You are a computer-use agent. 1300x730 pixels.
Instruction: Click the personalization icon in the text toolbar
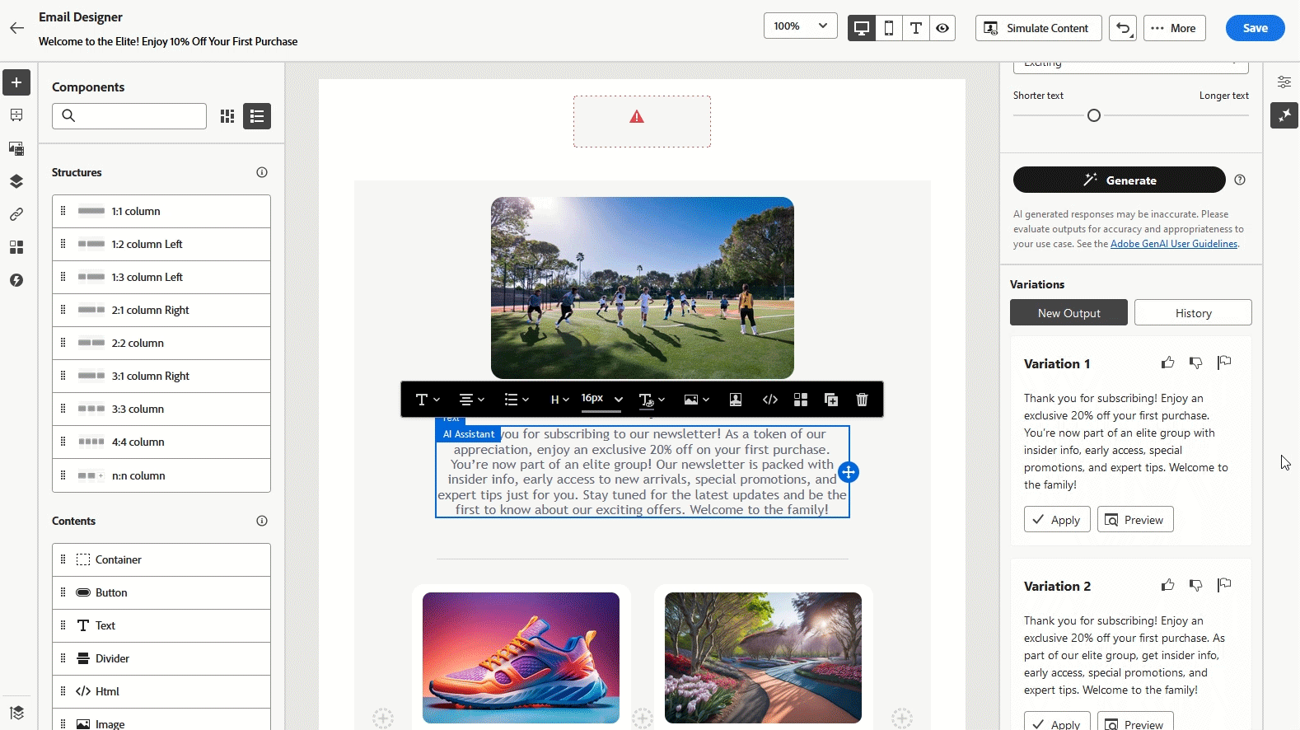(736, 400)
